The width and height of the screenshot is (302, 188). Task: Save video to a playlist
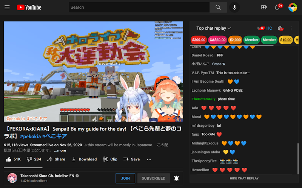tap(131, 159)
